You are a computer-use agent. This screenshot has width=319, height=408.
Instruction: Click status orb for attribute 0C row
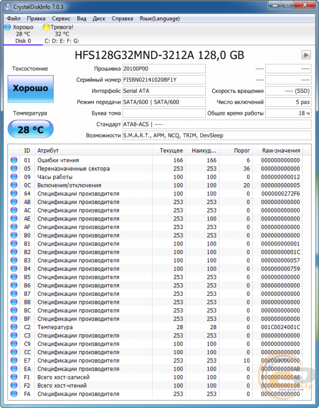click(14, 185)
